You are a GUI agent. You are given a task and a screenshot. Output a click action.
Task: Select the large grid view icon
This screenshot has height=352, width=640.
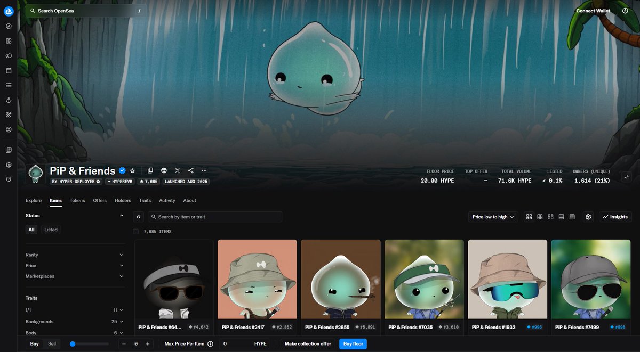(x=529, y=217)
